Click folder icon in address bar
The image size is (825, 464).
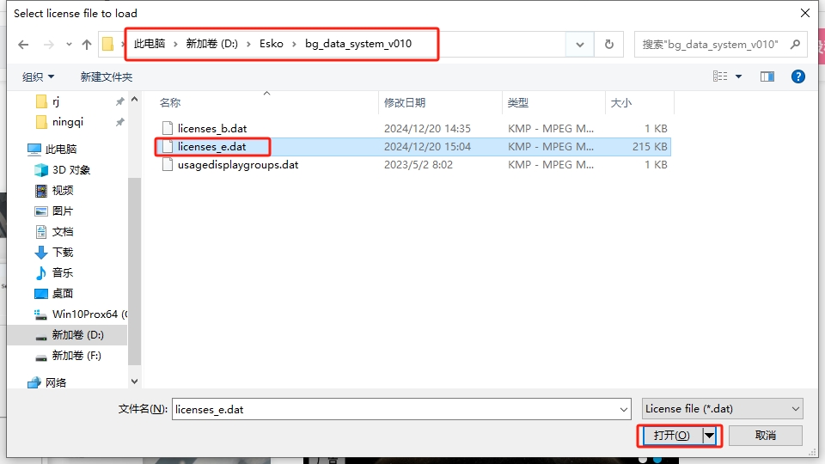108,44
